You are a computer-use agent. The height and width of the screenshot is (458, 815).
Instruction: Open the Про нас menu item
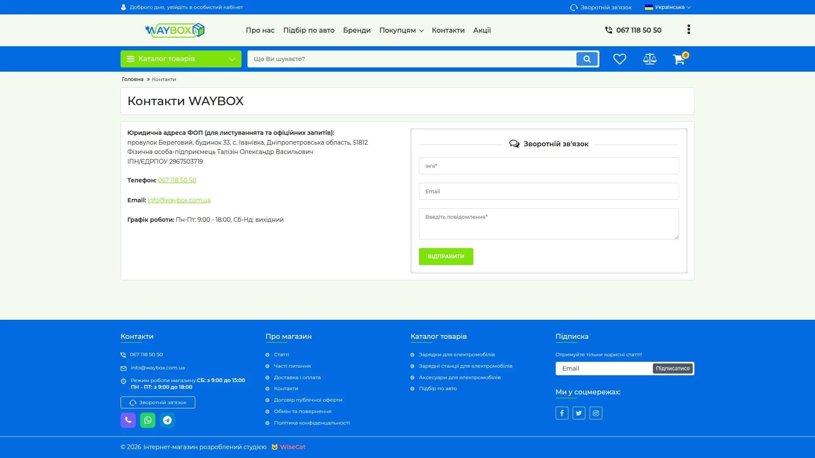coord(260,30)
